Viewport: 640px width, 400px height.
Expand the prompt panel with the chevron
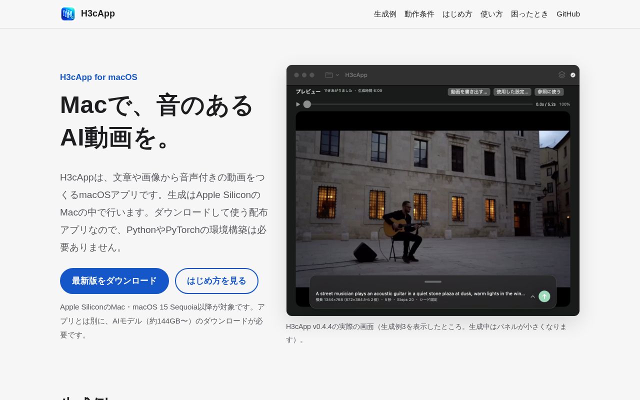click(x=533, y=296)
